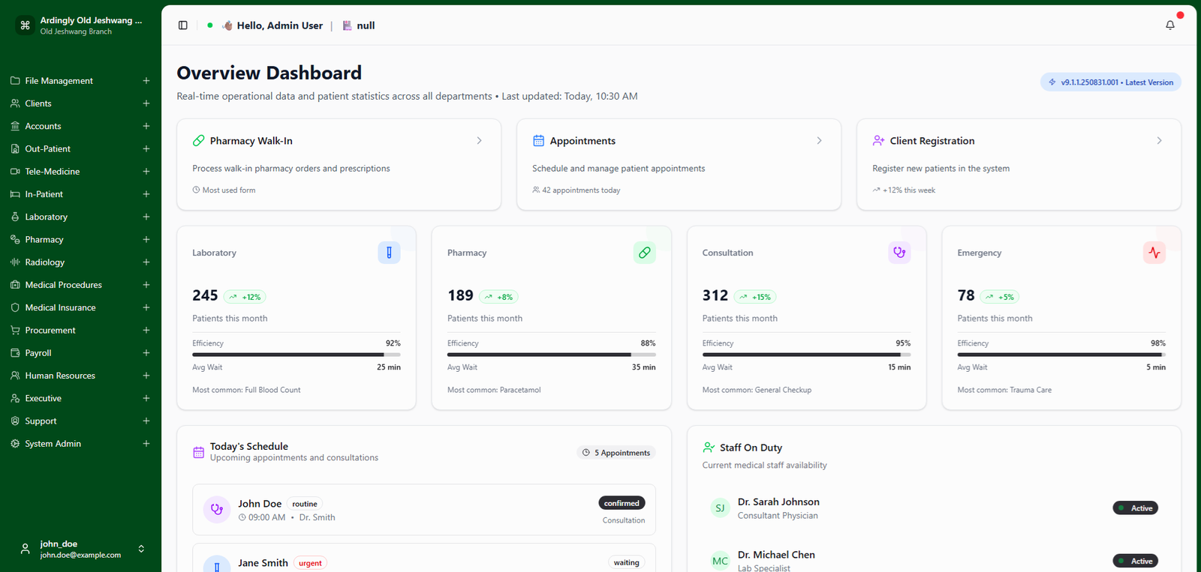Open the Clients sidebar menu
1201x572 pixels.
80,103
